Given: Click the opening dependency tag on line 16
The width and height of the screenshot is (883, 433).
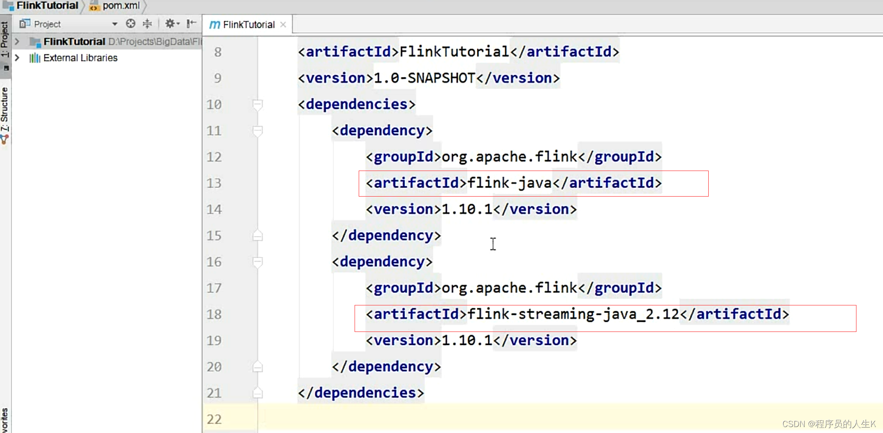Looking at the screenshot, I should tap(382, 262).
